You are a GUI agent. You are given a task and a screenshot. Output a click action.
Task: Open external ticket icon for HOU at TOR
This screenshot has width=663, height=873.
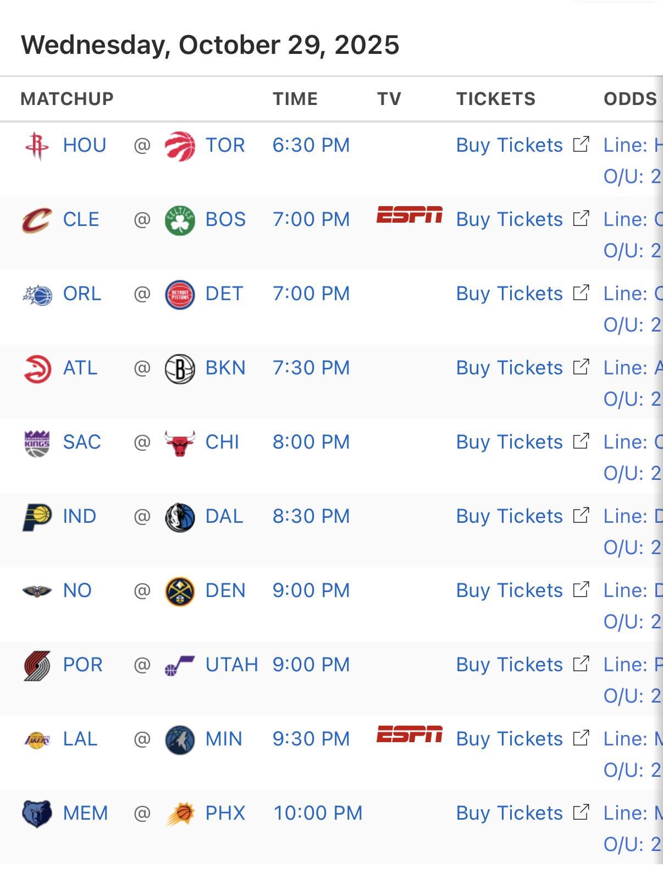pyautogui.click(x=581, y=144)
